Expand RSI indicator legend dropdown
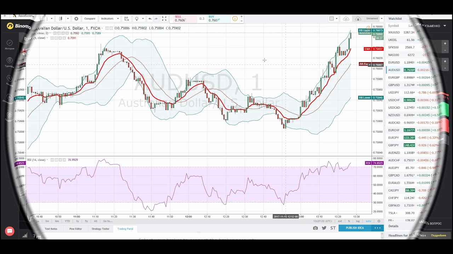Screen dimensions: 453x254 (47, 160)
